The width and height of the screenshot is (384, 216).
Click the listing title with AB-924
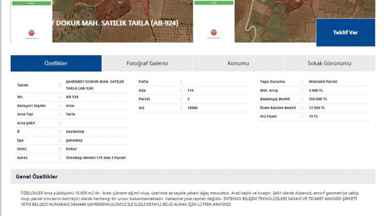pos(115,23)
